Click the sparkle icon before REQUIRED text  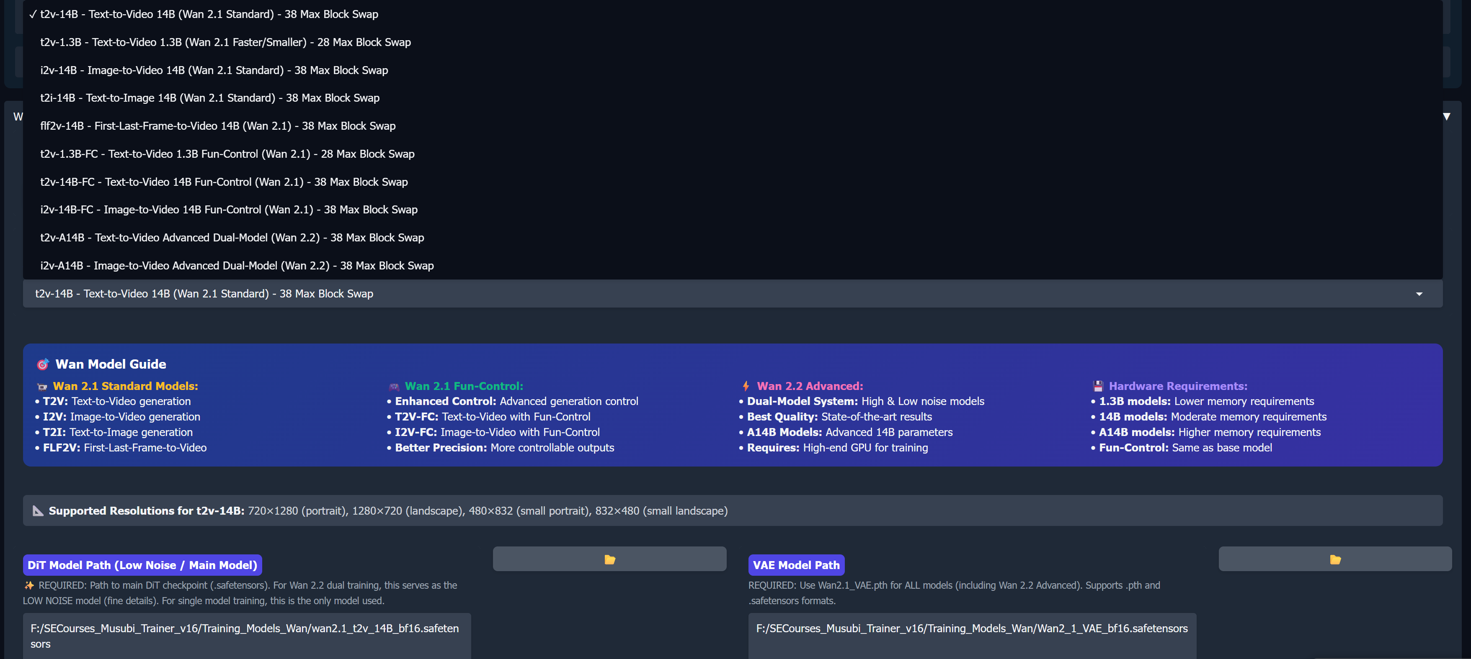pyautogui.click(x=29, y=585)
